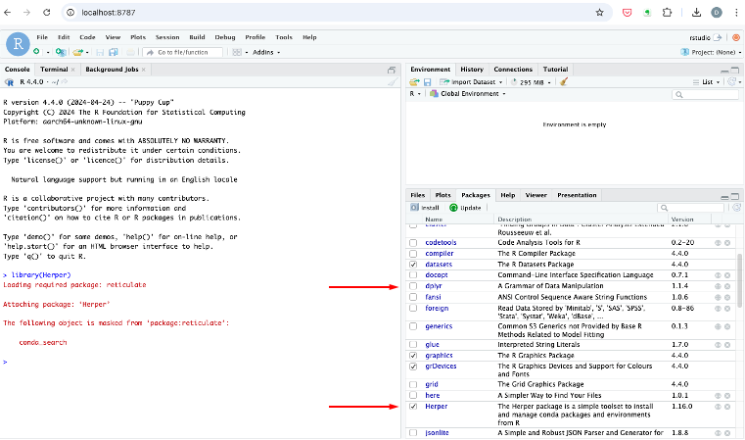Open the new file type dropdown arrow
Screen dimensions: 745x440
tap(48, 52)
